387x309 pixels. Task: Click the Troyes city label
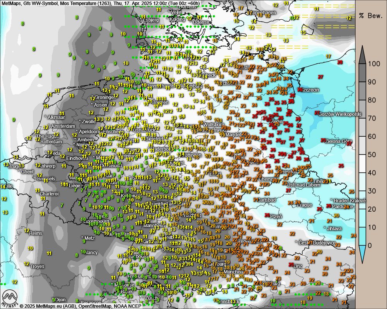coord(37,267)
